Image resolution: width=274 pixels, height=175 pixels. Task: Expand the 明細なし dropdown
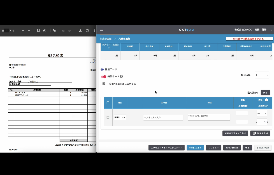click(120, 118)
